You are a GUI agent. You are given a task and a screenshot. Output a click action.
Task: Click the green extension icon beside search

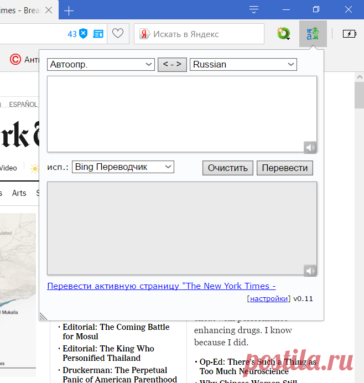tap(284, 34)
